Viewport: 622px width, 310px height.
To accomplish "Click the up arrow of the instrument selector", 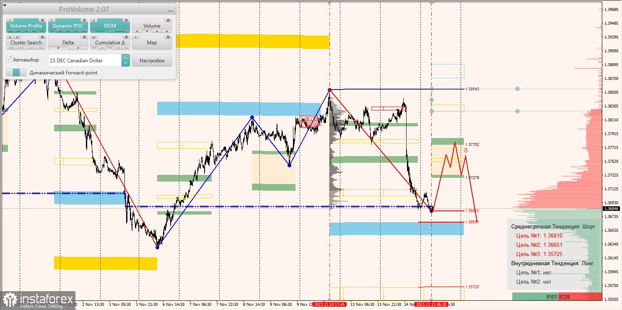I will (126, 58).
